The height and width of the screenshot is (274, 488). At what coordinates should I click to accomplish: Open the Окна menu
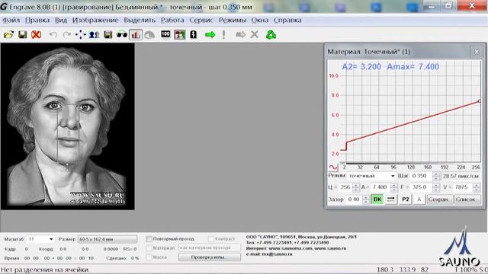260,21
